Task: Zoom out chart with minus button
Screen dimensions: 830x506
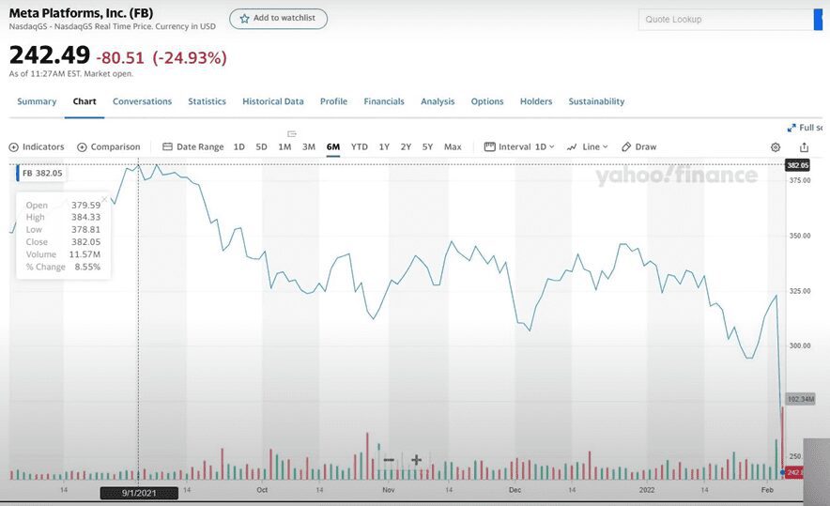Action: point(389,460)
